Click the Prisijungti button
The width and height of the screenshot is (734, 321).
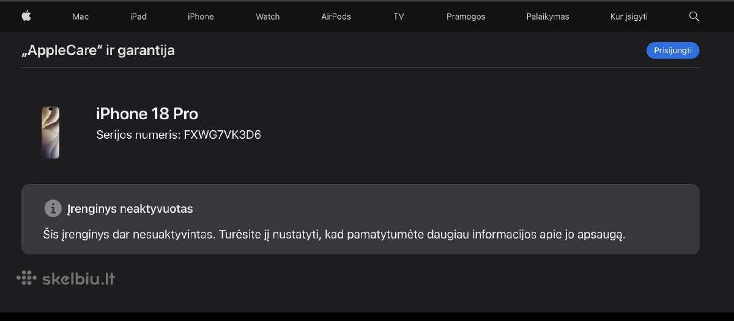[x=673, y=51]
